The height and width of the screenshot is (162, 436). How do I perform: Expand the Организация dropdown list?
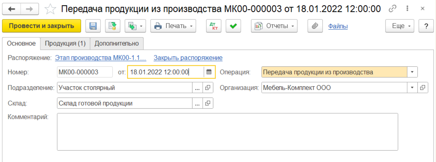(412, 88)
